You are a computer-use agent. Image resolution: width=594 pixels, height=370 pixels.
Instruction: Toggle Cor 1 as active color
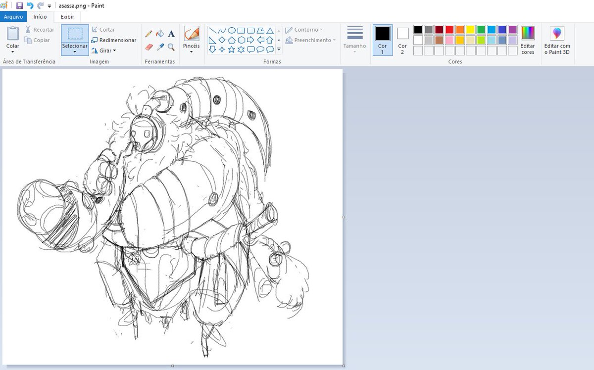coord(383,40)
